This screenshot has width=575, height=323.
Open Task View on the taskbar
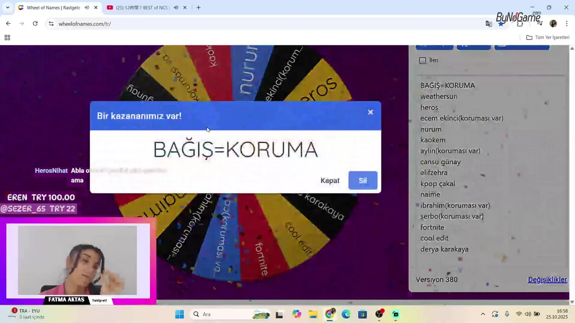click(279, 314)
